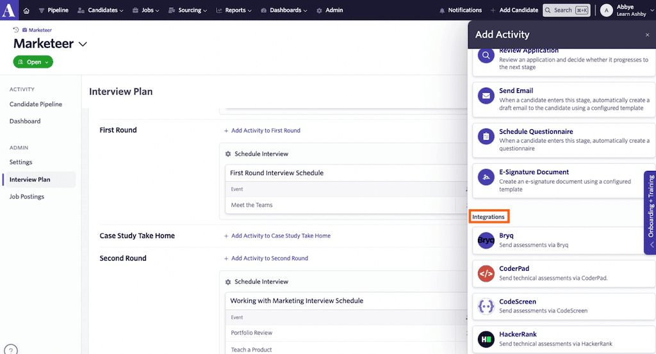Screen dimensions: 656x354
Task: Expand the Candidates menu
Action: pos(101,10)
